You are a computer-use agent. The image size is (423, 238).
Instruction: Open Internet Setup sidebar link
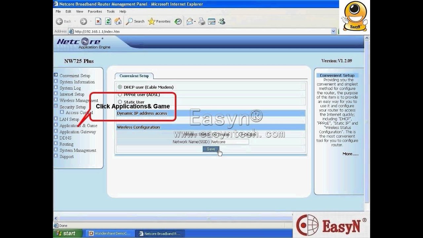72,94
